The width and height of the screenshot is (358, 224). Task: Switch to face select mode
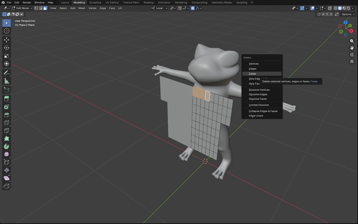46,8
